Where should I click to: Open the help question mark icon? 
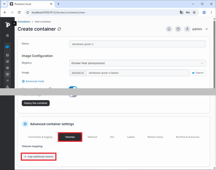(x=178, y=29)
